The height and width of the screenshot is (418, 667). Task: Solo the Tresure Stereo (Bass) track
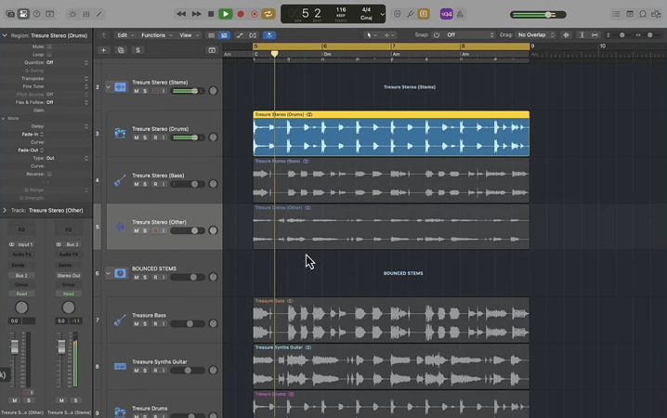pos(146,184)
